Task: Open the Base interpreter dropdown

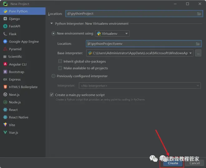Action: [140, 53]
